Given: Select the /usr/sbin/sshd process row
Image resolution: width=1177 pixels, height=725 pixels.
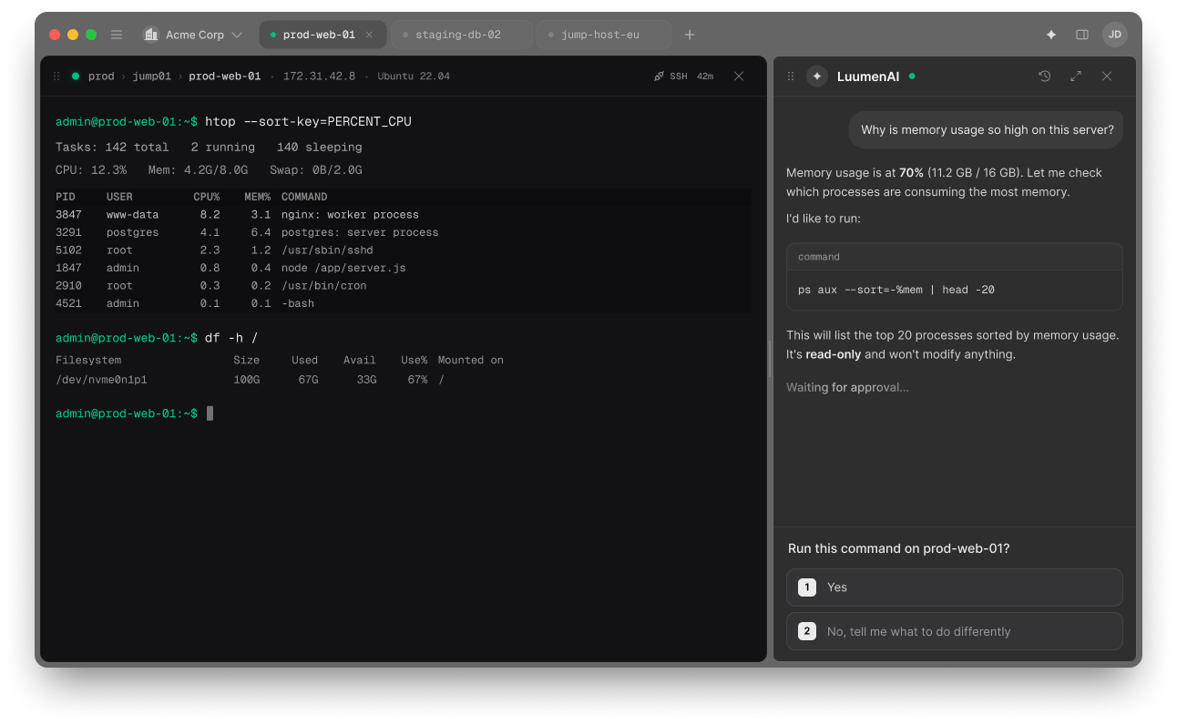Looking at the screenshot, I should [x=404, y=250].
